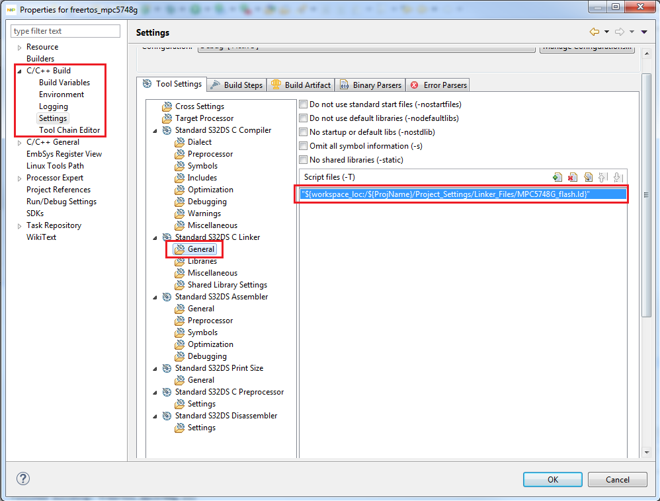Screen dimensions: 660x501
Task: Toggle No startup or default libs option
Action: [x=303, y=132]
